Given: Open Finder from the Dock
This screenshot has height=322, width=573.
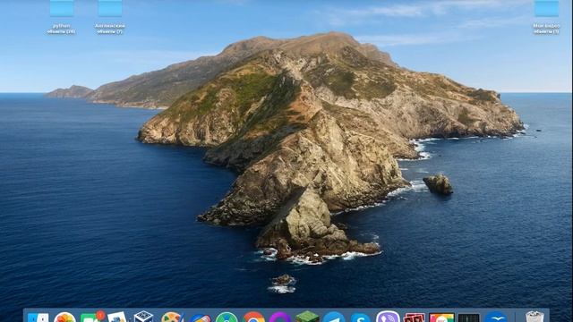Looking at the screenshot, I should coord(38,318).
